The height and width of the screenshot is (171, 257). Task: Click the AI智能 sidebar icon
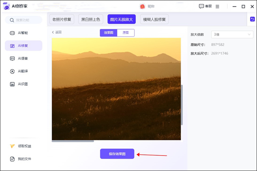pos(12,33)
